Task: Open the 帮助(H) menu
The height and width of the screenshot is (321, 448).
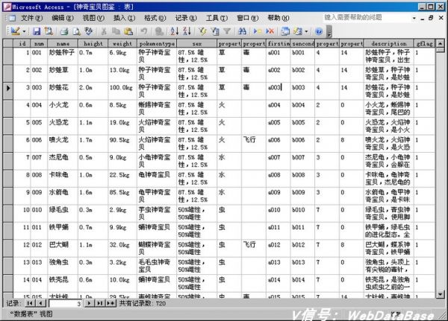Action: [279, 18]
